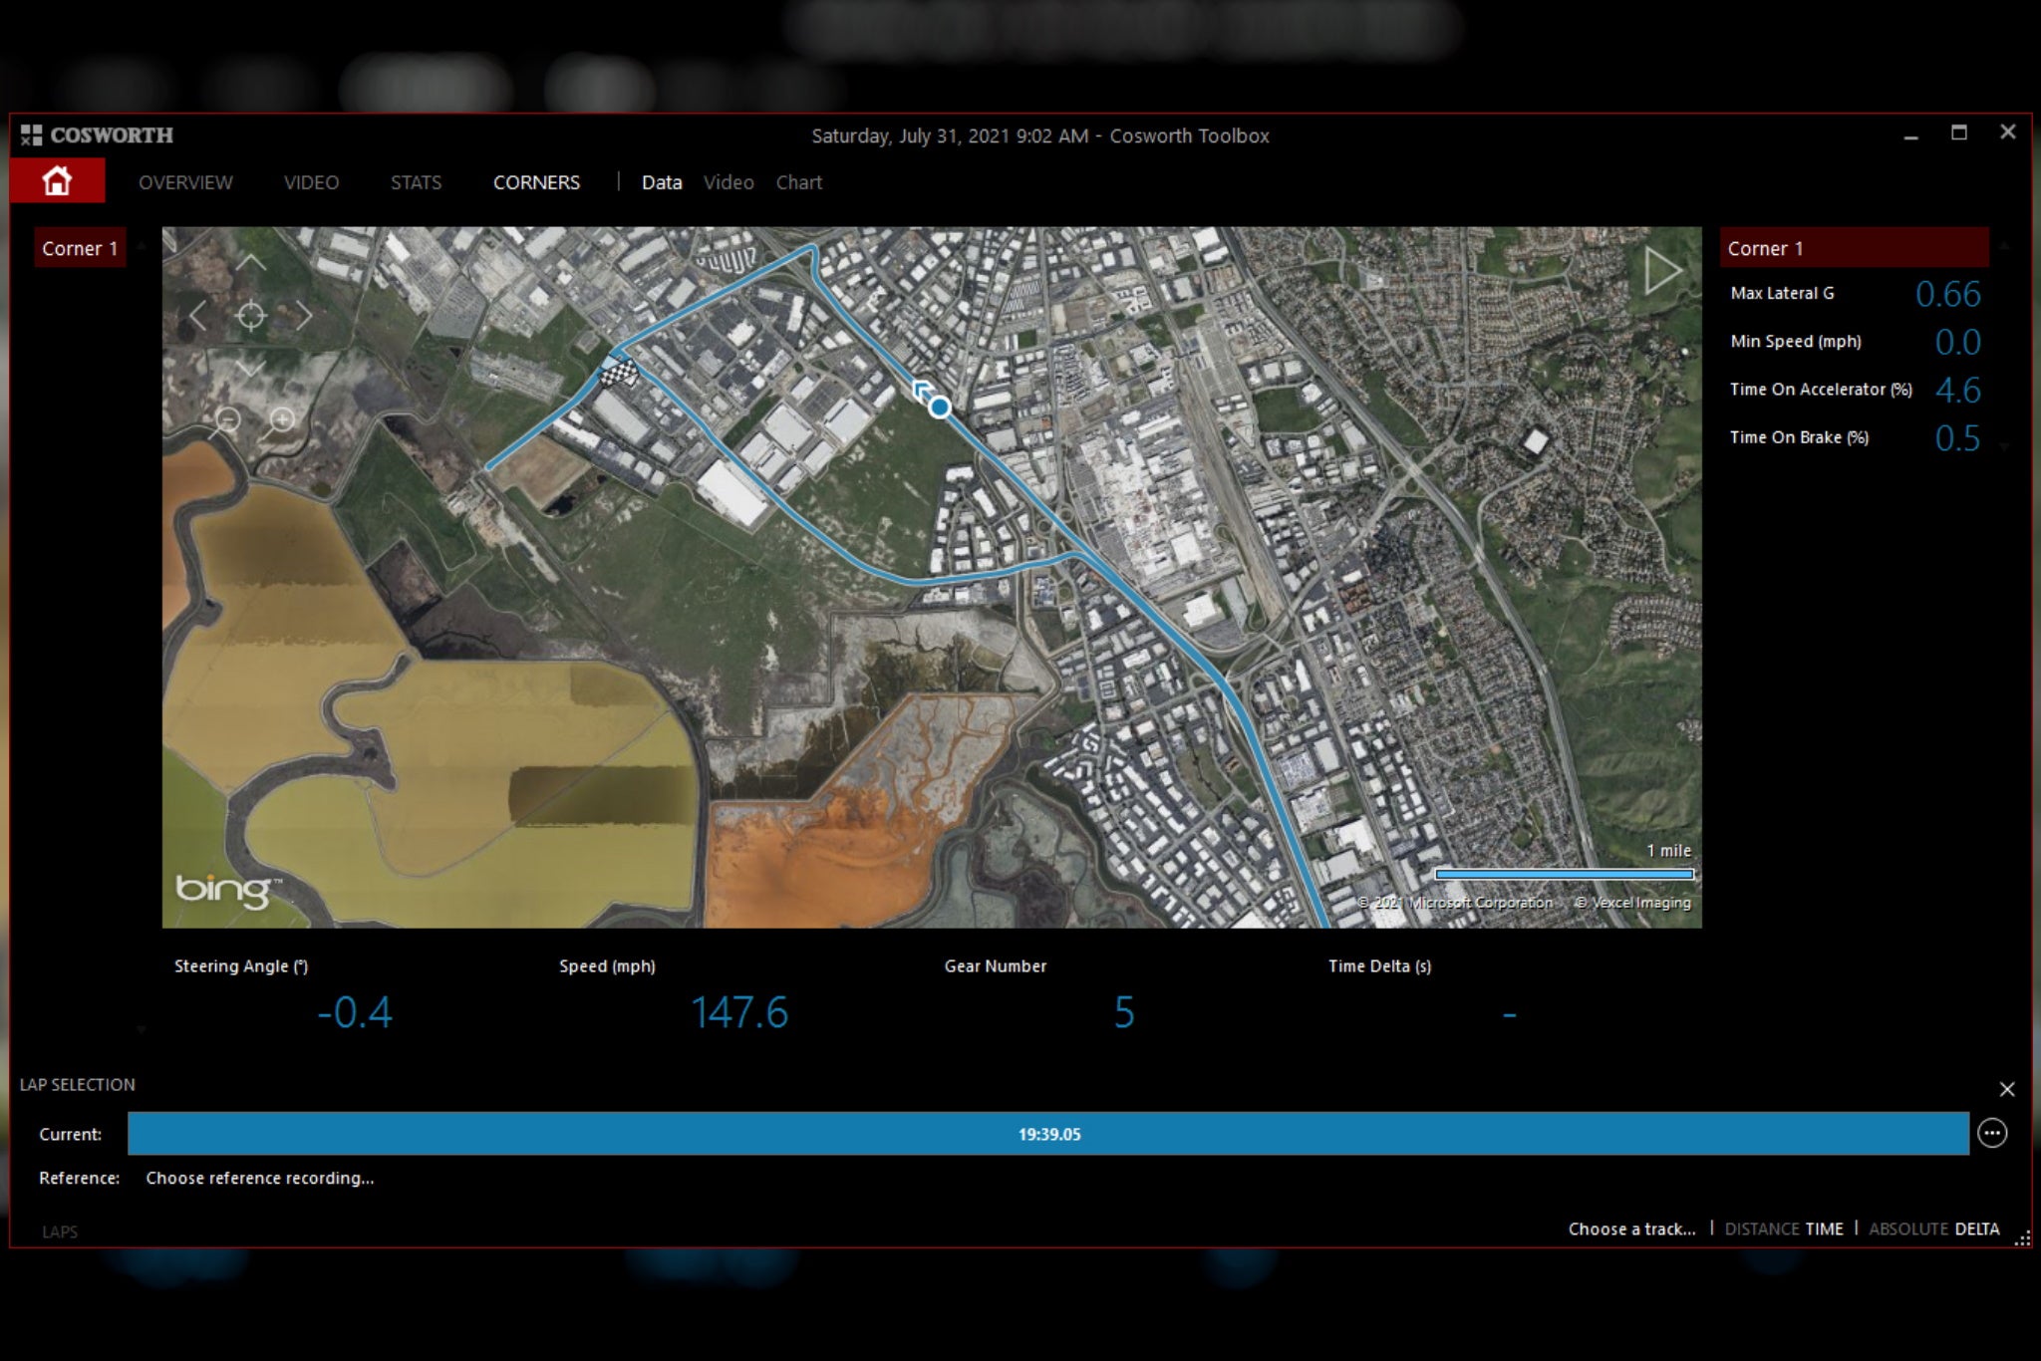Switch to the Chart sub-view
This screenshot has height=1361, width=2041.
coord(798,182)
